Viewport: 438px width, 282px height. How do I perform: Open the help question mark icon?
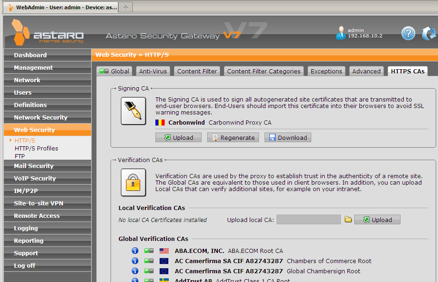click(408, 33)
